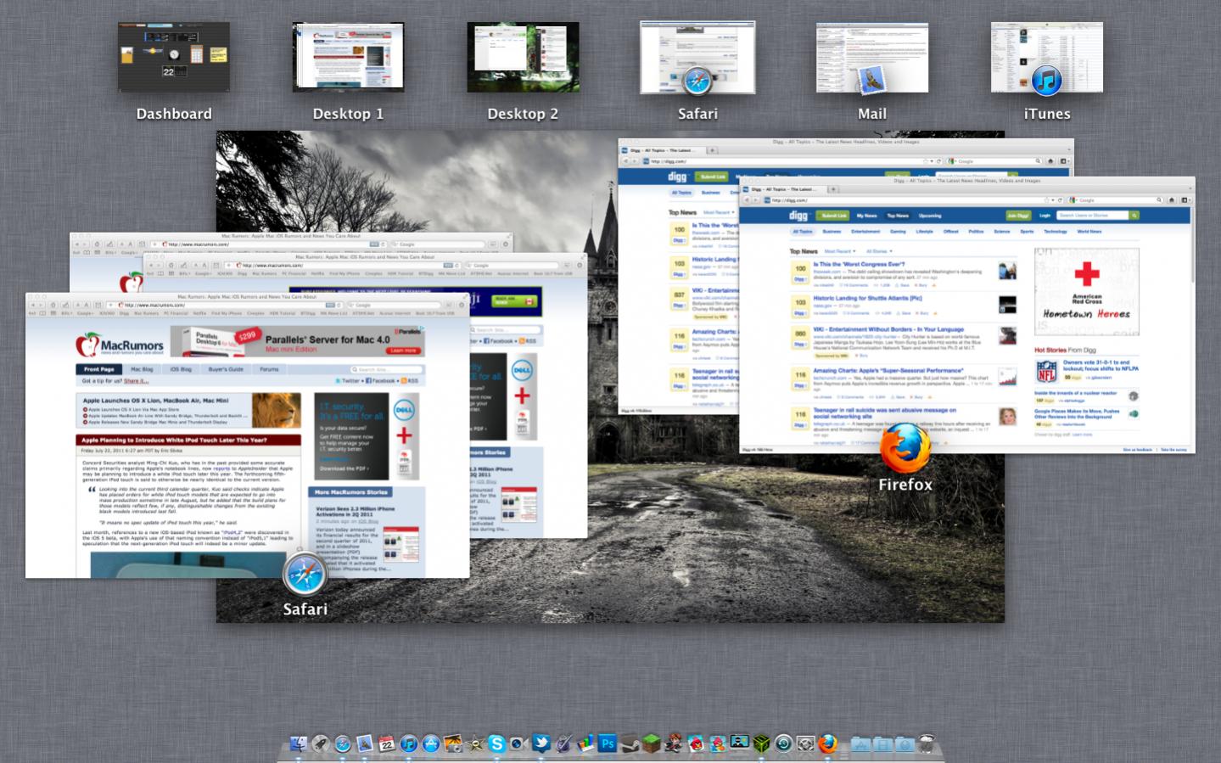
Task: Switch to the Safari full-screen space
Action: (x=697, y=57)
